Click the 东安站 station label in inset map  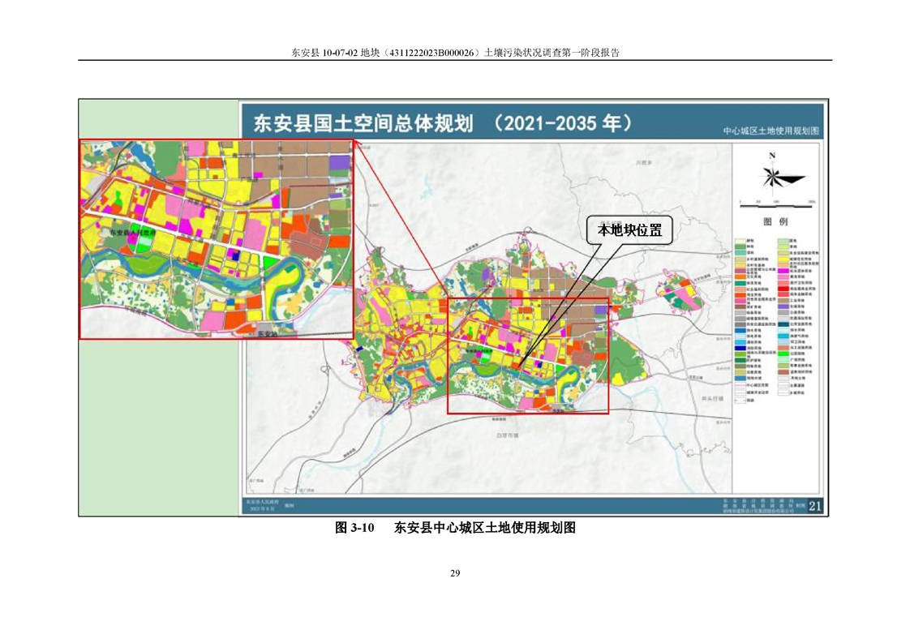[x=268, y=333]
